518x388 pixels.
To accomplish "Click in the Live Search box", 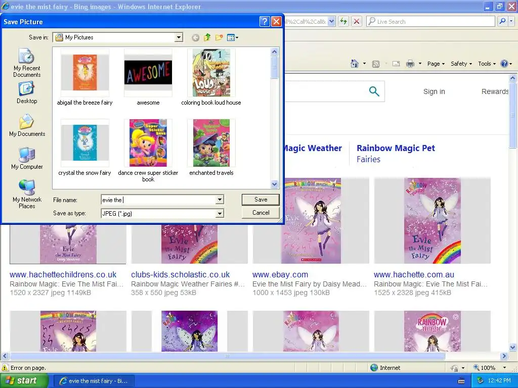I will click(x=430, y=21).
